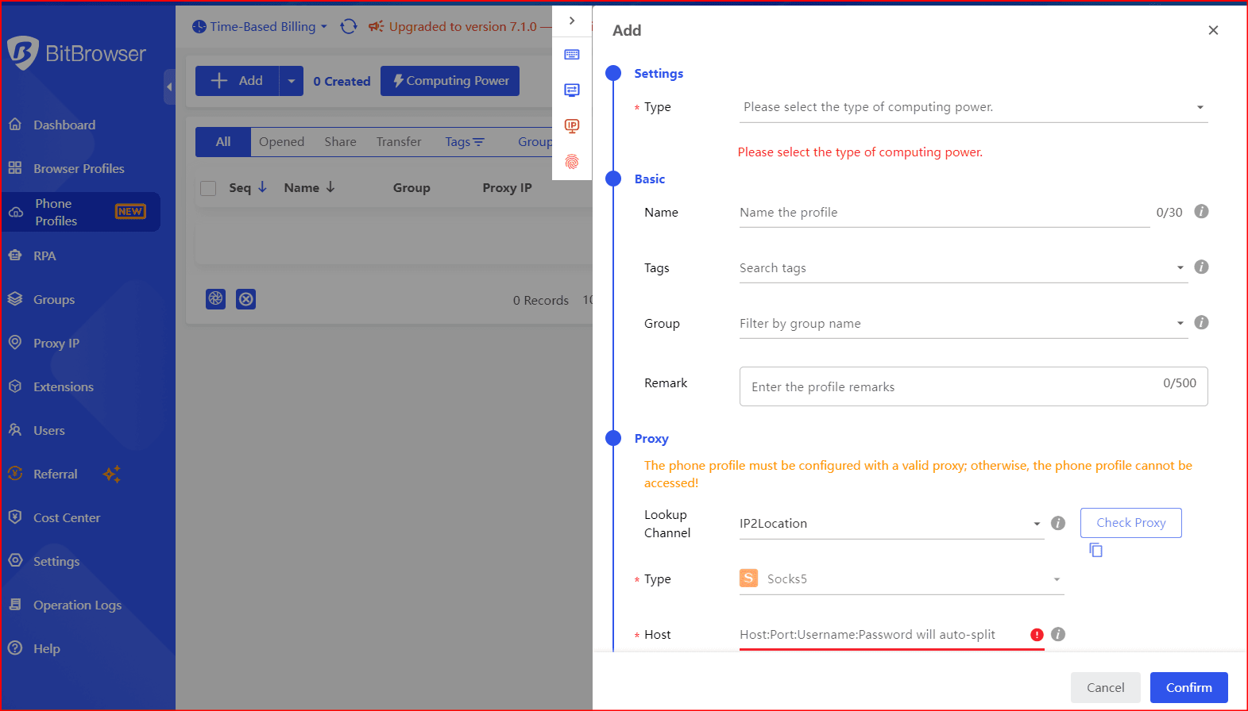Click the Name the profile input field
Image resolution: width=1248 pixels, height=711 pixels.
pyautogui.click(x=944, y=213)
